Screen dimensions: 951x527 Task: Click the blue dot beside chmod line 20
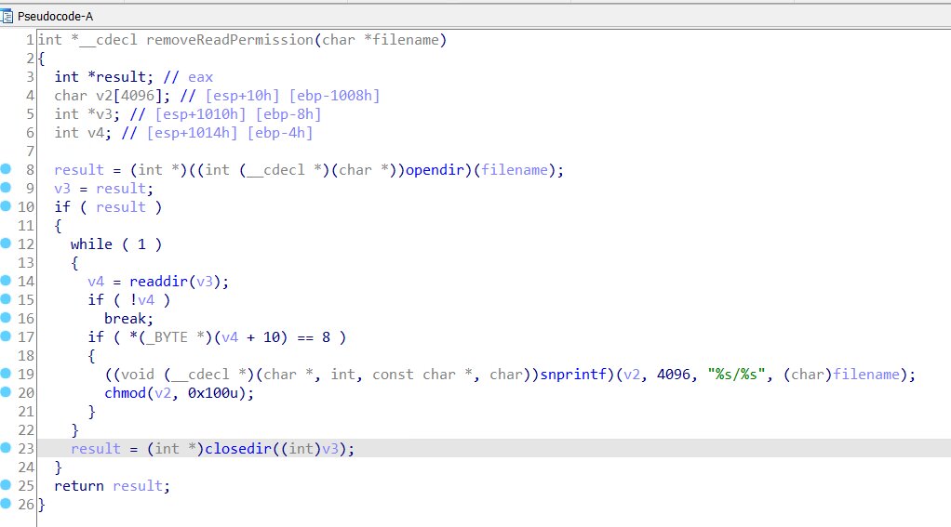click(x=7, y=392)
